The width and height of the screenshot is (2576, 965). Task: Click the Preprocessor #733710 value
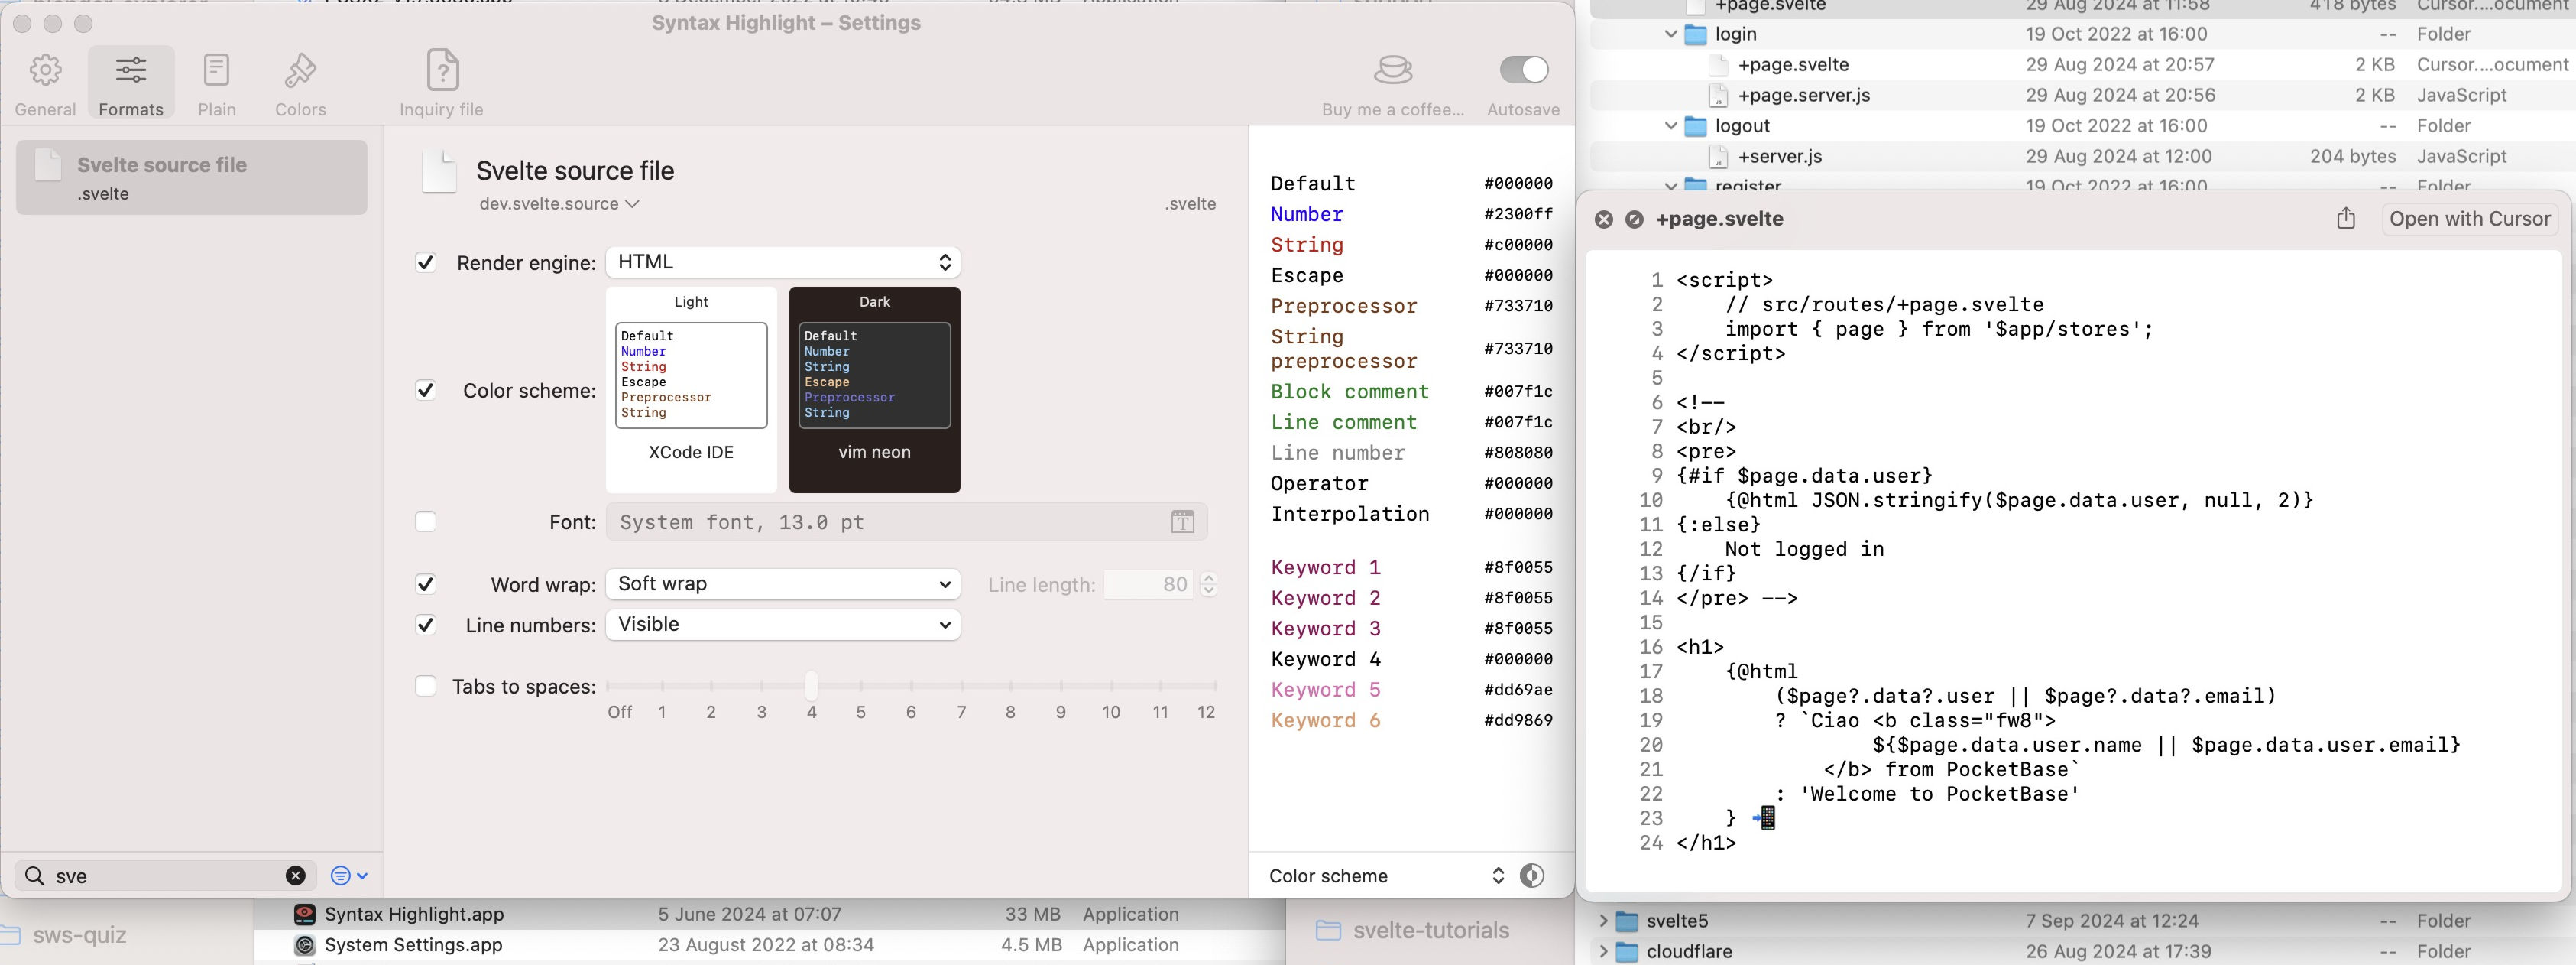(1518, 307)
